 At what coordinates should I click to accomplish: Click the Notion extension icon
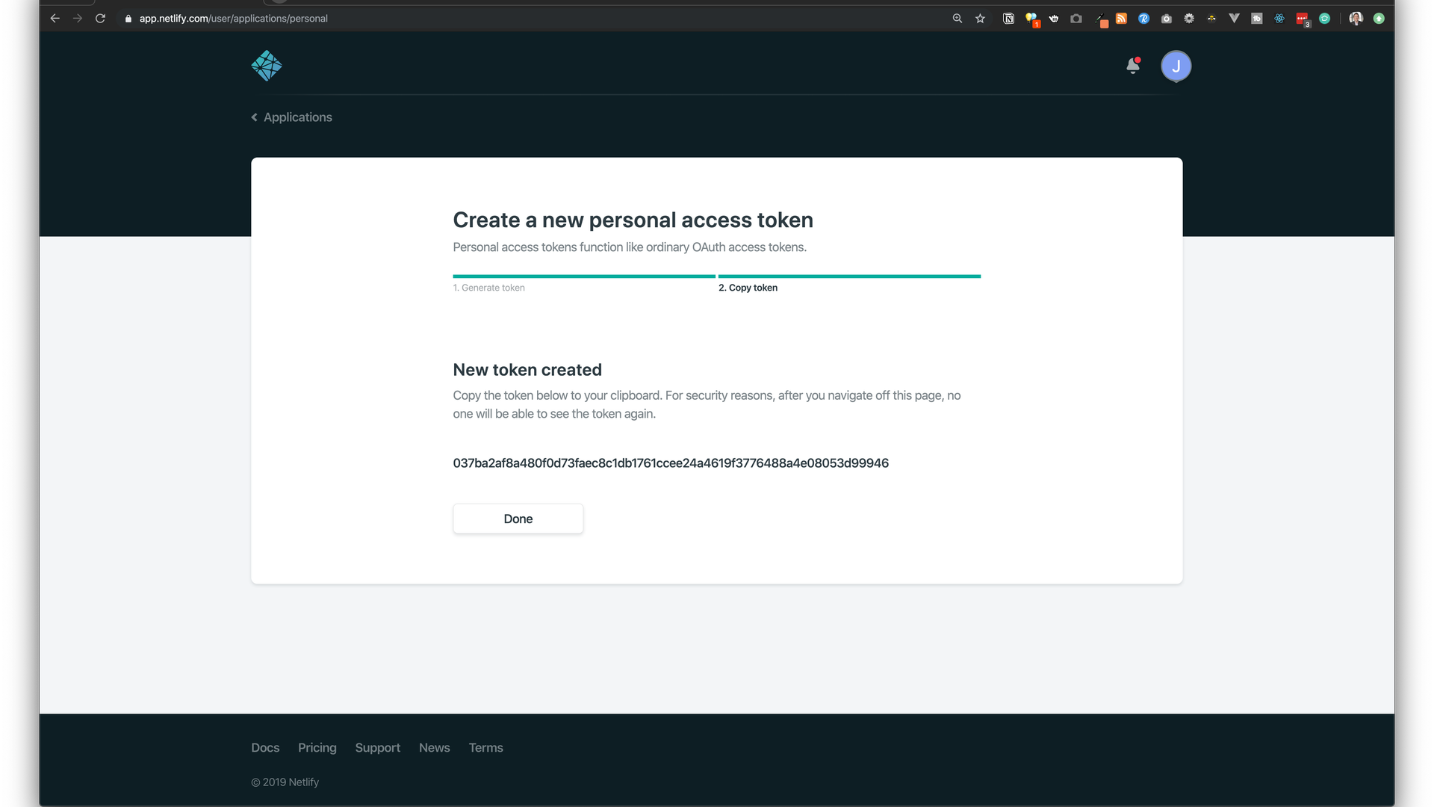(x=1008, y=19)
